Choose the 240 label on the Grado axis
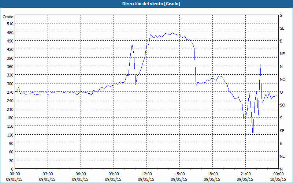293x183 pixels. (x=10, y=101)
